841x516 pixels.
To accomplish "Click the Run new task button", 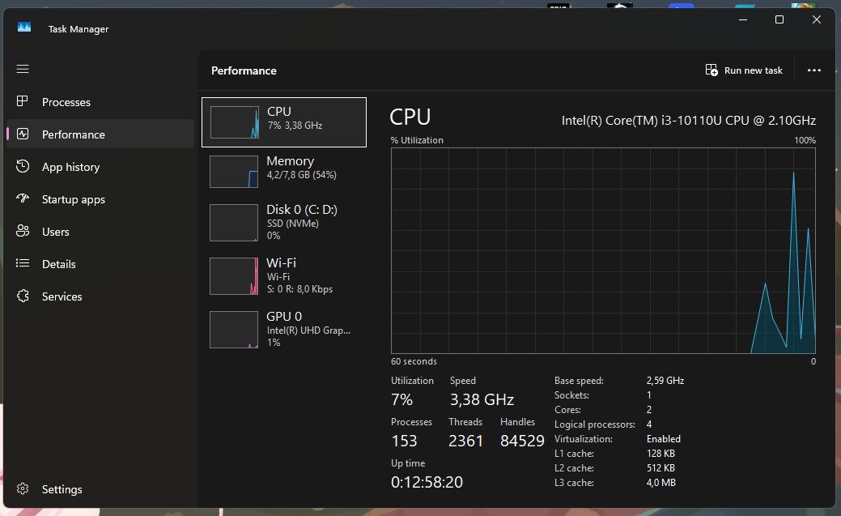I will coord(744,70).
